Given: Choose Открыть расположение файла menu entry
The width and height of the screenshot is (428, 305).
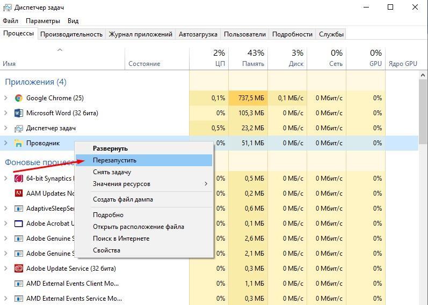Looking at the screenshot, I should pos(144,227).
